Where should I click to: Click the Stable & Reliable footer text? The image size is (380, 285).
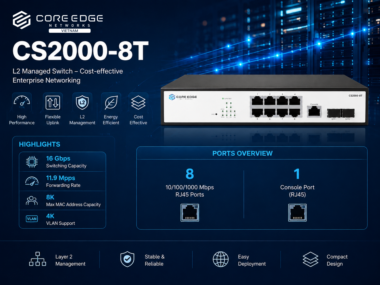(x=155, y=260)
